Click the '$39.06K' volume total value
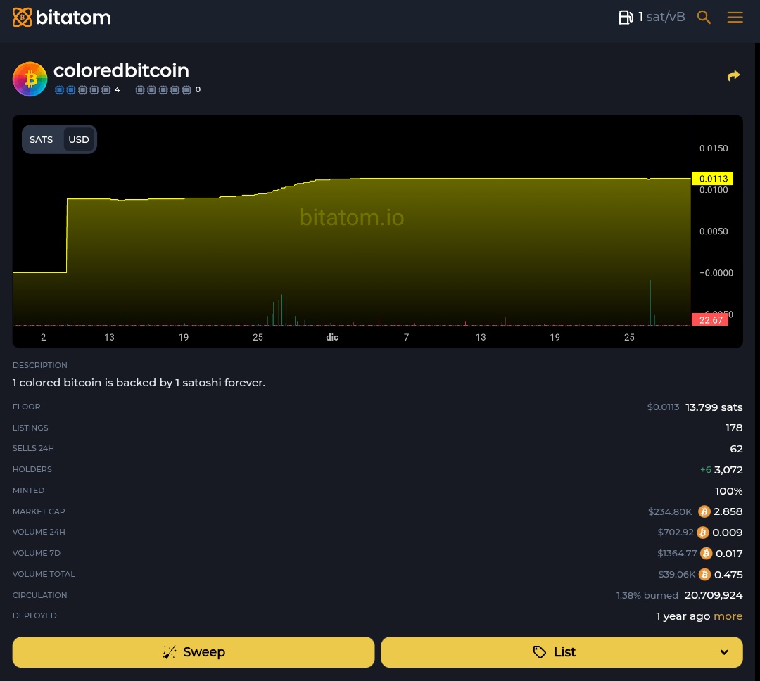 pos(677,574)
